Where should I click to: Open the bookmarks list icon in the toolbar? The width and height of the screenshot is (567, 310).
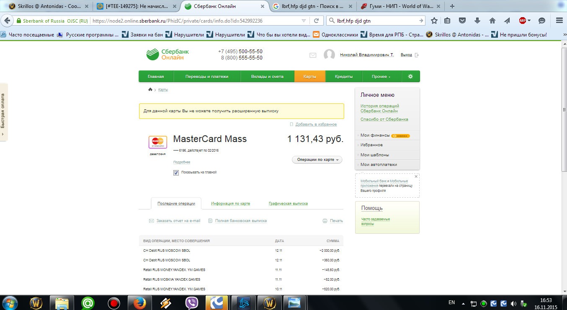[448, 21]
